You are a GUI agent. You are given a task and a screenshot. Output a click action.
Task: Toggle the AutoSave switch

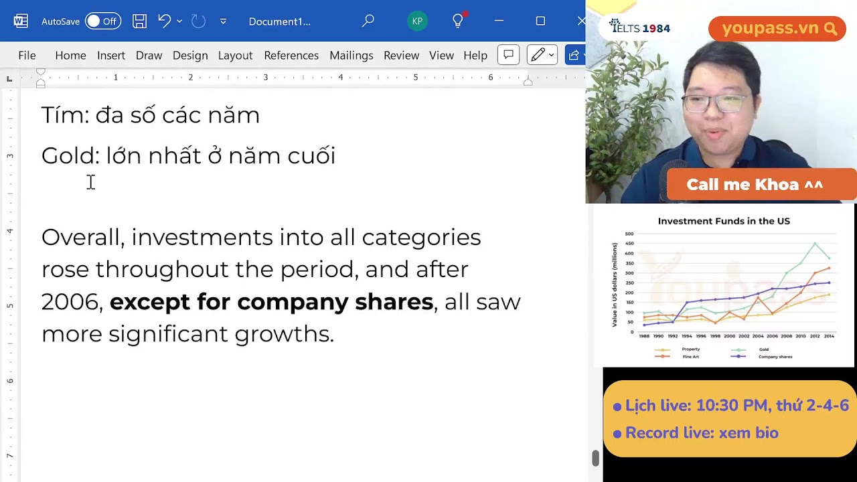click(x=102, y=21)
